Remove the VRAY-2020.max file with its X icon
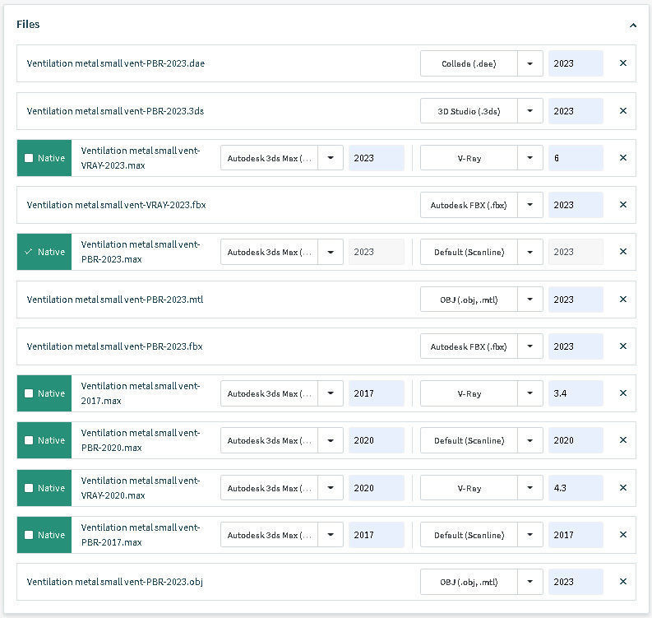The image size is (652, 618). point(622,488)
